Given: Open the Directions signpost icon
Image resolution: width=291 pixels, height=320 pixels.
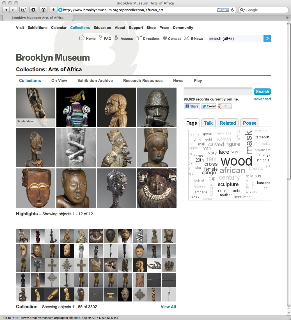Looking at the screenshot, I should (139, 38).
